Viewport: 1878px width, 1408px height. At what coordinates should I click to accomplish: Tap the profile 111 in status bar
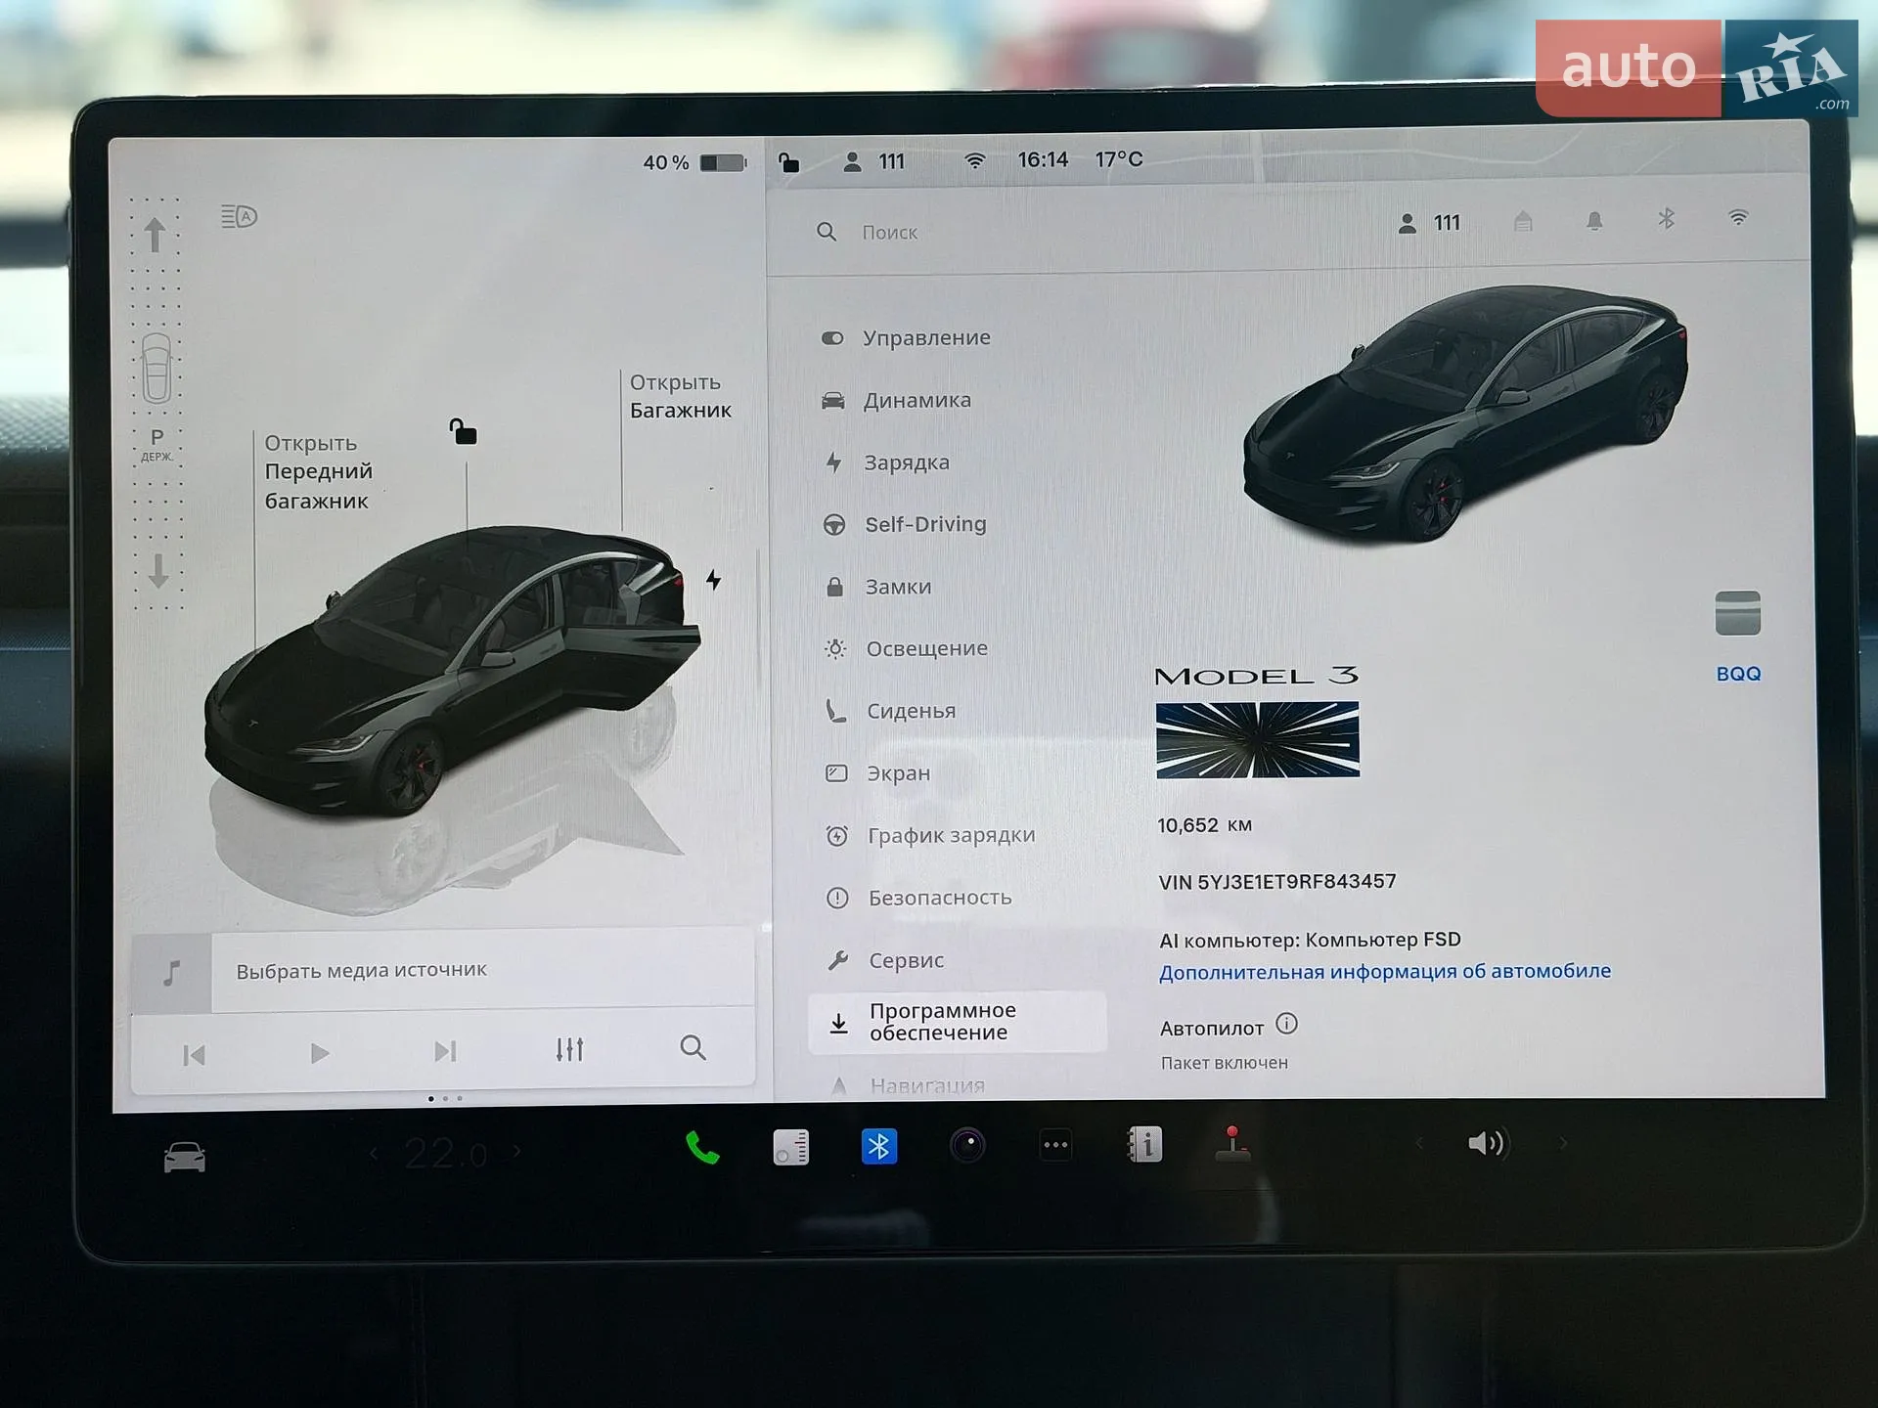pyautogui.click(x=874, y=161)
